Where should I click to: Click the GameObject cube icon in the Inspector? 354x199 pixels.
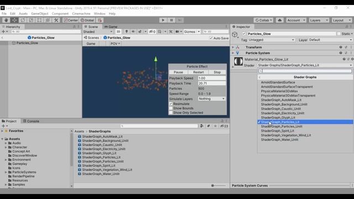point(235,34)
